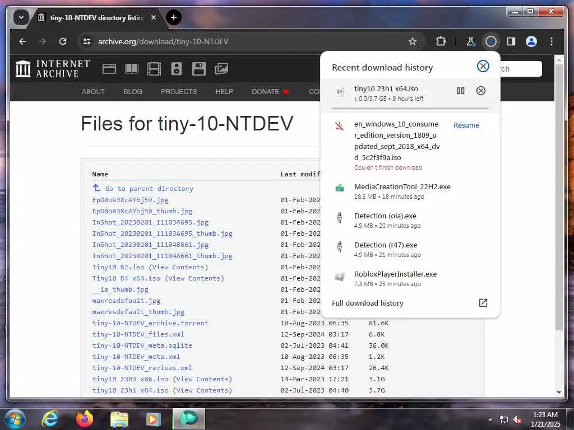View site information icon in address bar
This screenshot has height=430, width=574.
(x=87, y=41)
